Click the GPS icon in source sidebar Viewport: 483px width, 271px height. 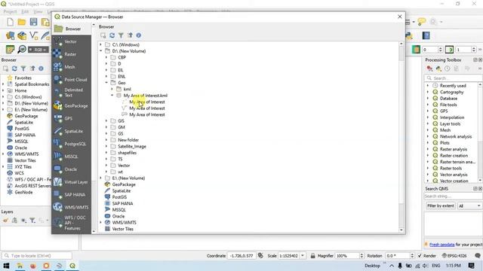58,118
